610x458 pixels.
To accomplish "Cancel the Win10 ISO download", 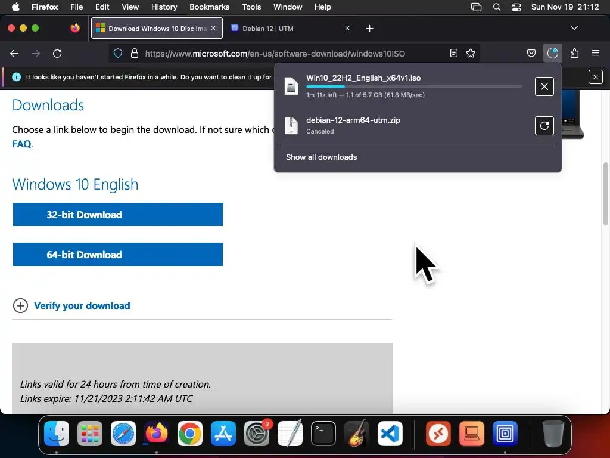I will [x=544, y=86].
